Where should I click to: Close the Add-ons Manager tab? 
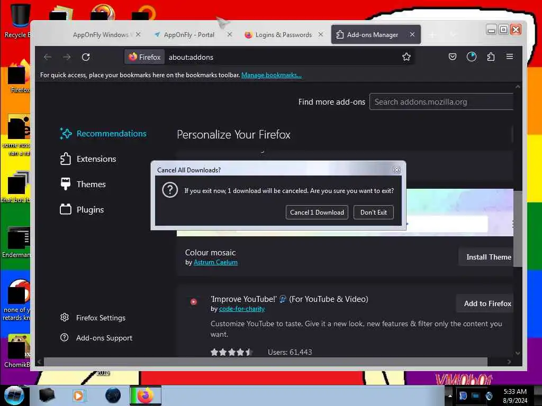point(412,34)
